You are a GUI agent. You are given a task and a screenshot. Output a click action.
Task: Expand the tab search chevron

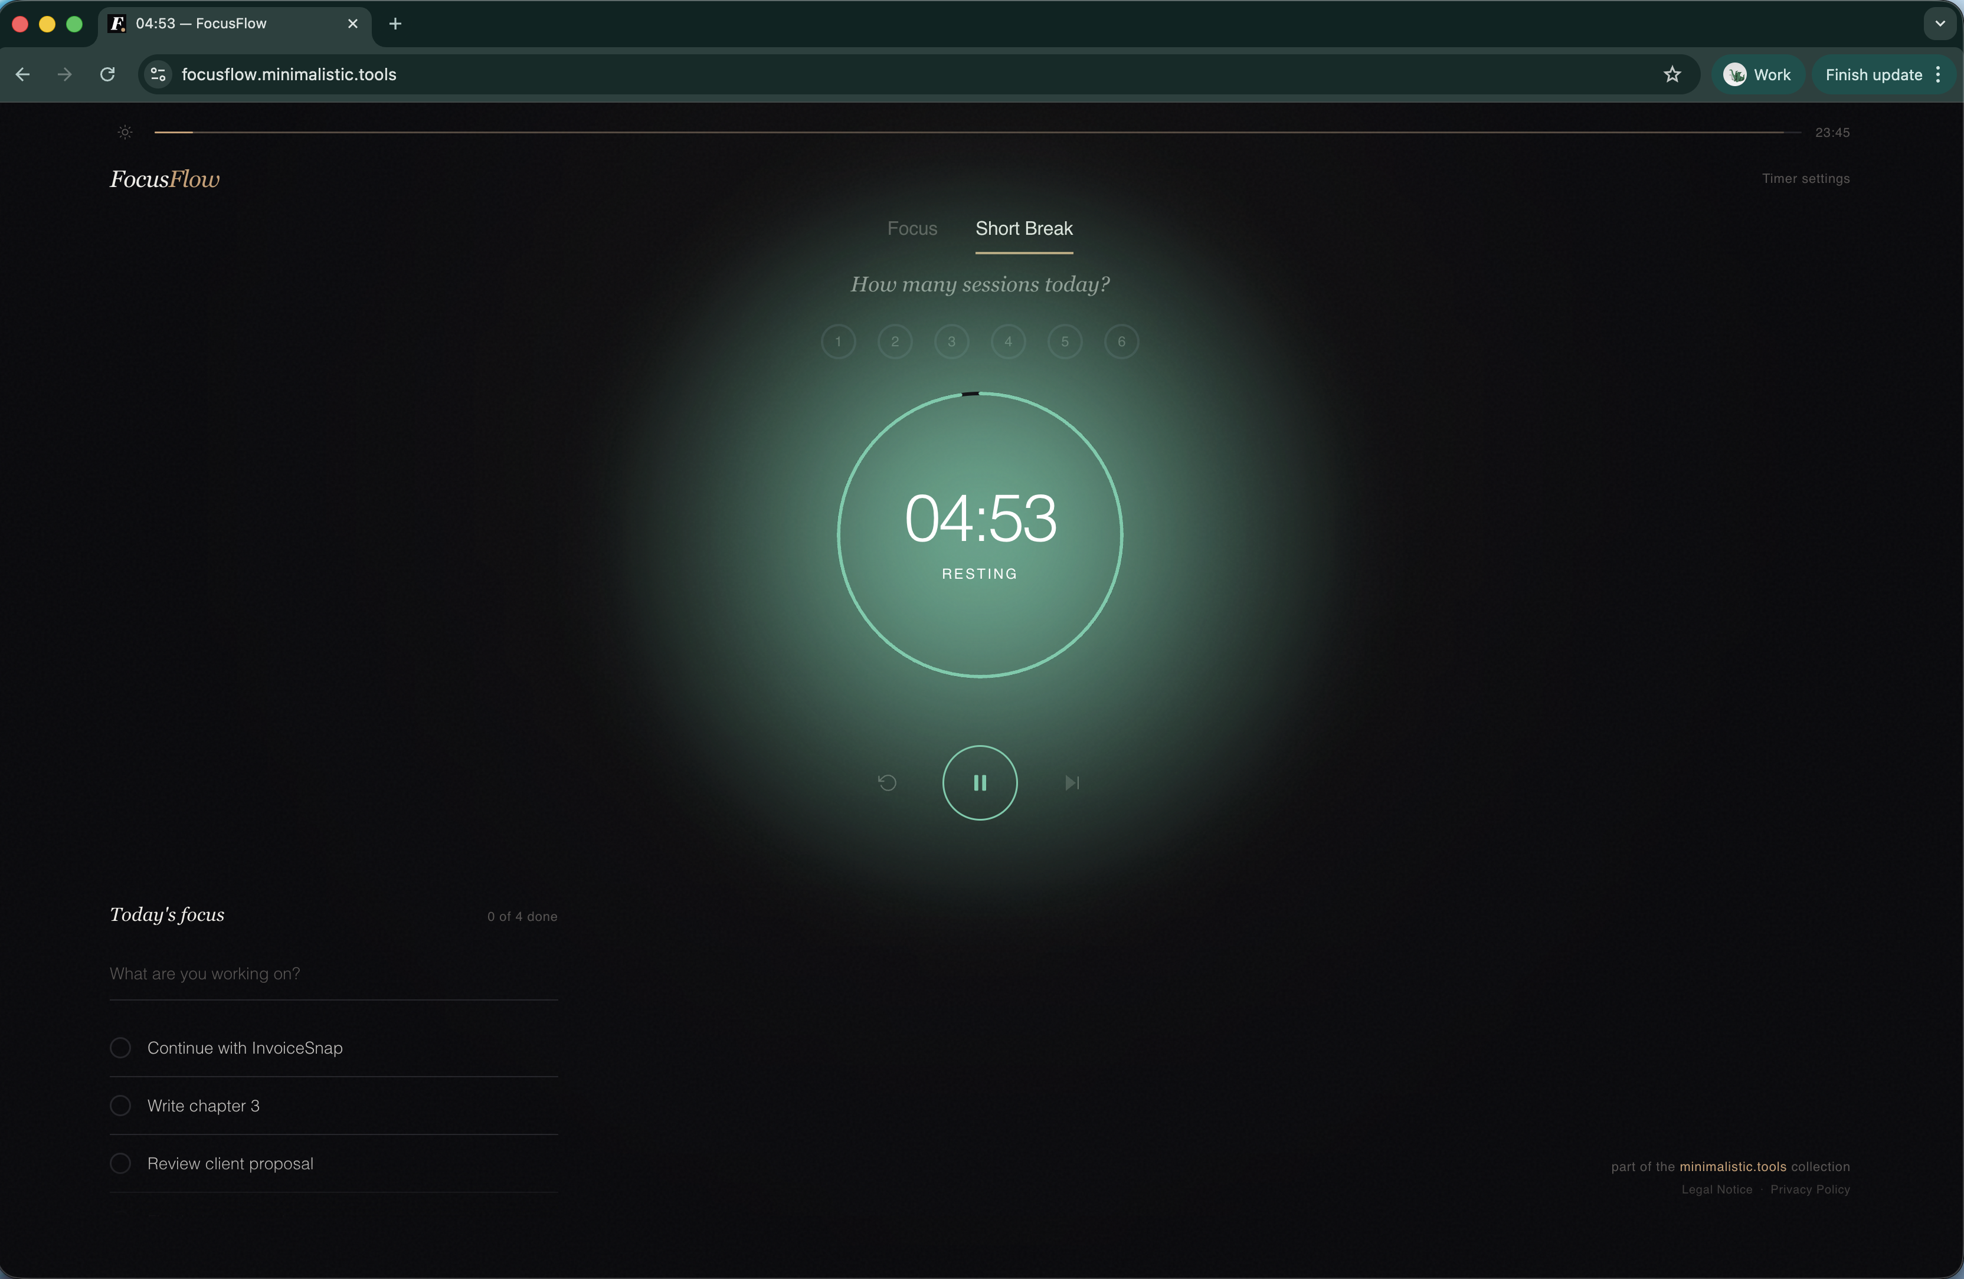click(x=1940, y=24)
